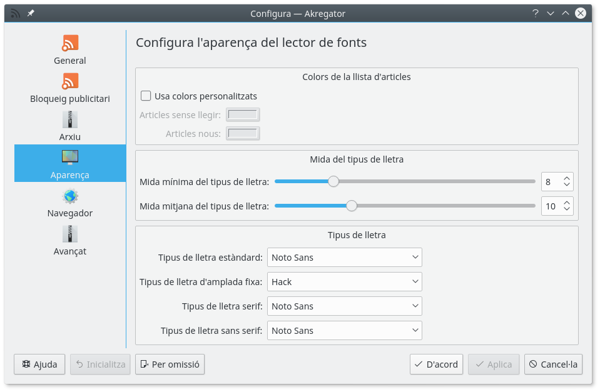This screenshot has height=392, width=600.
Task: Expand Tipus de lletra serif combo box
Action: (x=344, y=306)
